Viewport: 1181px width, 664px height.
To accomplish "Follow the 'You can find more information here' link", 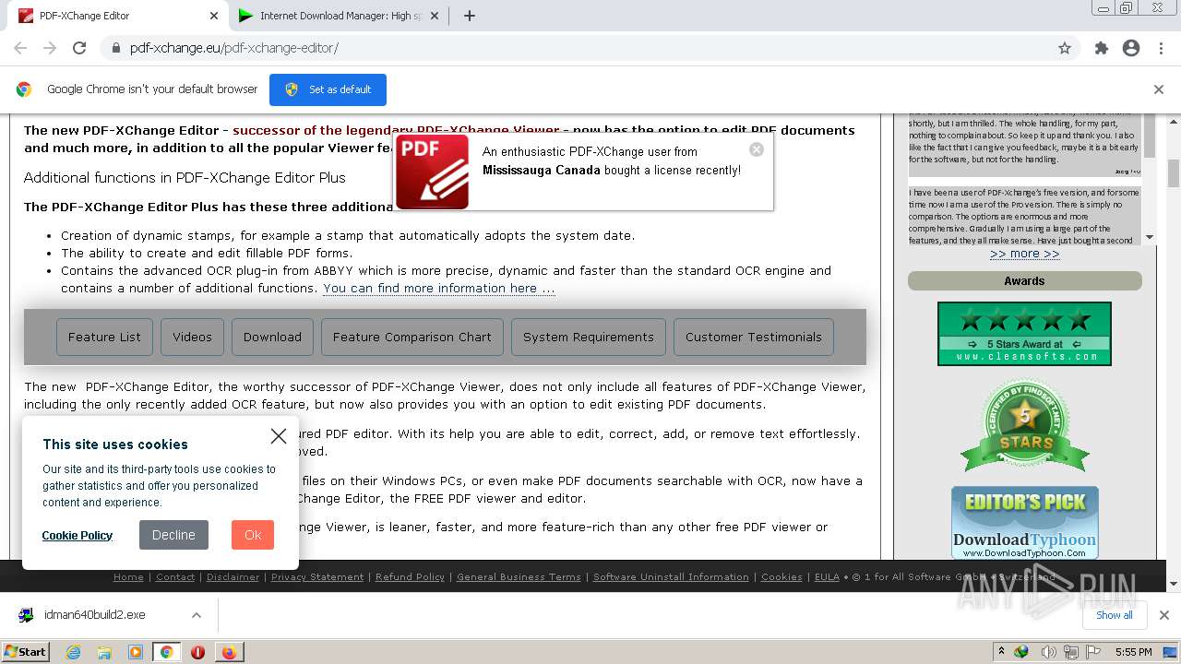I will 439,288.
